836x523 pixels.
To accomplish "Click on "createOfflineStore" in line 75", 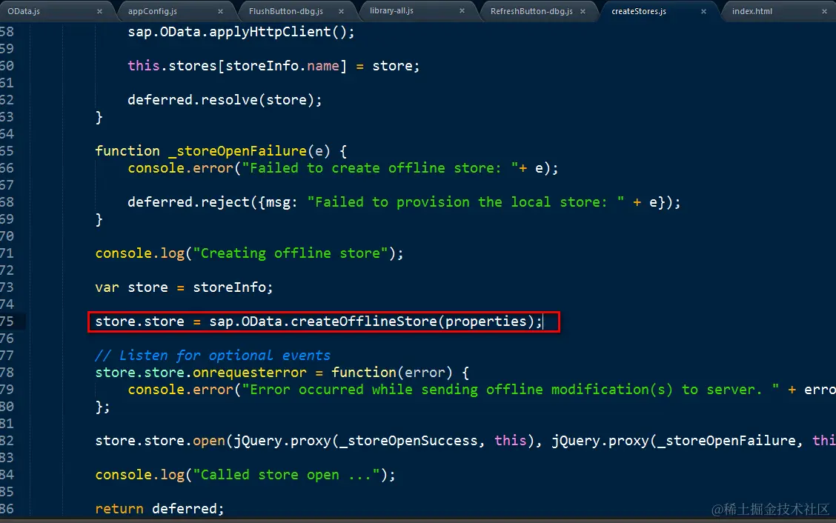I will pyautogui.click(x=364, y=322).
